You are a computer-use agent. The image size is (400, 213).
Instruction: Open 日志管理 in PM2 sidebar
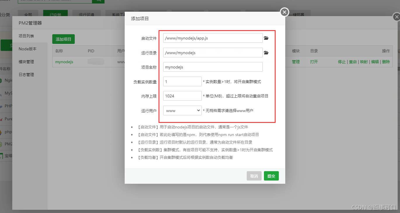(x=30, y=75)
